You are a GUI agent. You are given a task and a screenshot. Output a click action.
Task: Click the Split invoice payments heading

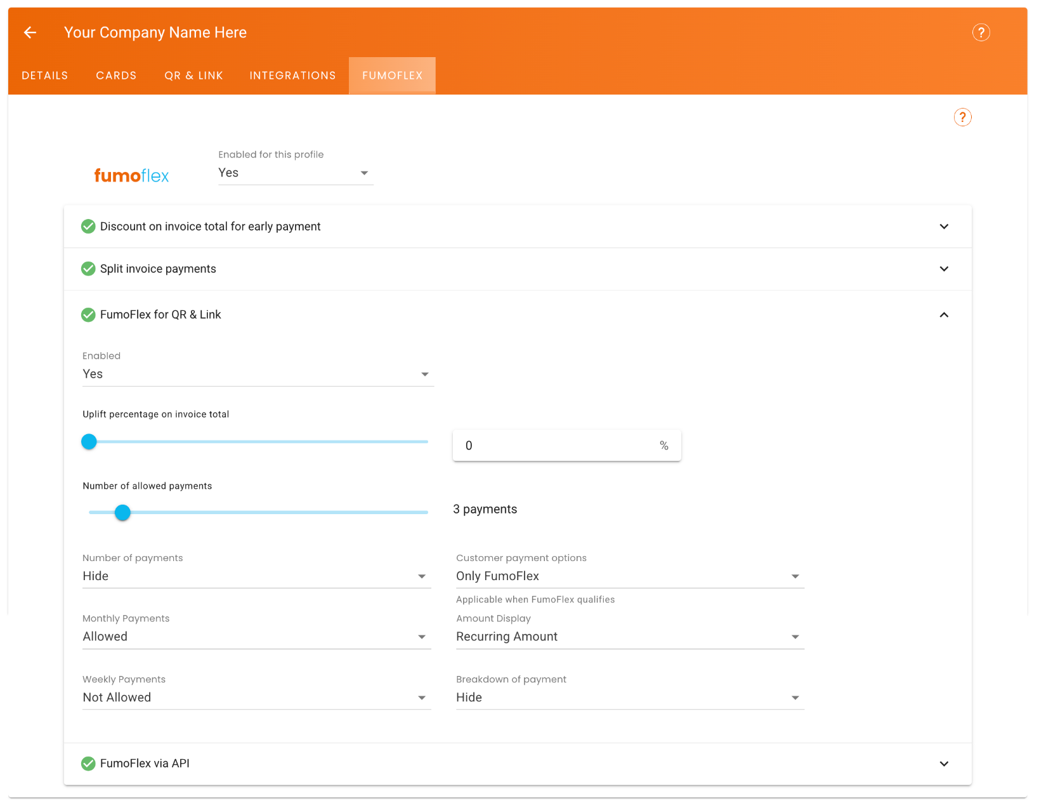[158, 269]
